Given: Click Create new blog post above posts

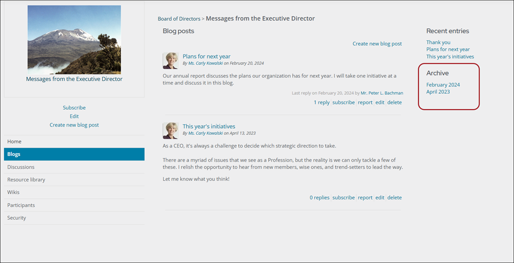Looking at the screenshot, I should click(x=377, y=44).
